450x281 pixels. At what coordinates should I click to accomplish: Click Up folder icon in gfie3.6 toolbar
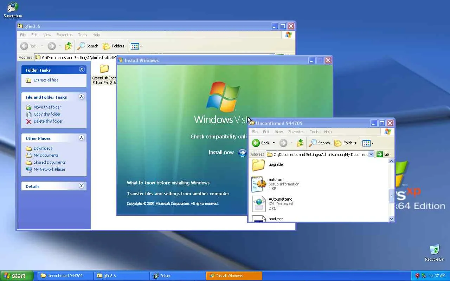tap(69, 46)
